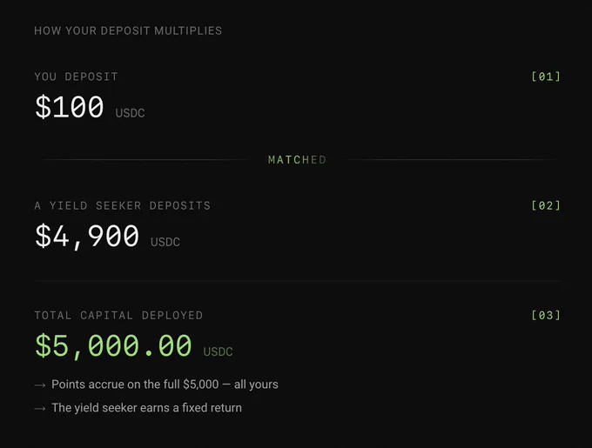This screenshot has width=592, height=448.
Task: Click the TOTAL CAPITAL DEPLOYED label
Action: tap(118, 315)
